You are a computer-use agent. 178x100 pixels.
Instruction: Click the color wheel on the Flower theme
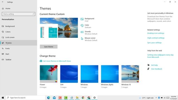pos(56,81)
